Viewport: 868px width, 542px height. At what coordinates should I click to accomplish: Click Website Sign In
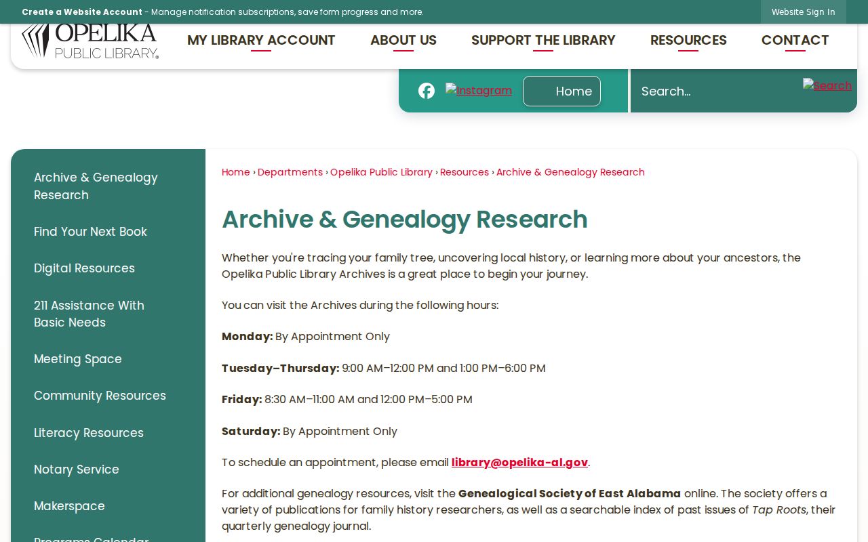coord(803,12)
